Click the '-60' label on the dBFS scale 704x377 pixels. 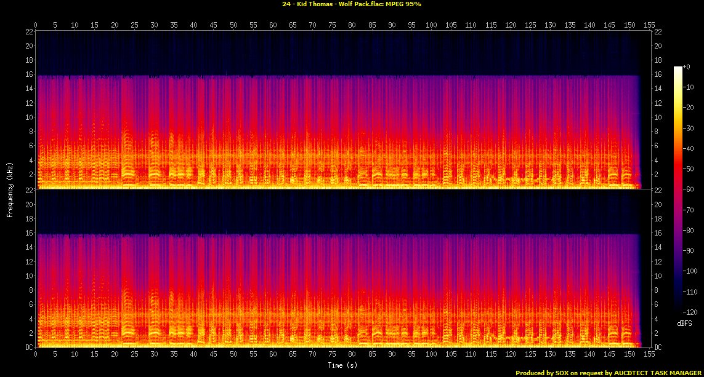(x=690, y=189)
